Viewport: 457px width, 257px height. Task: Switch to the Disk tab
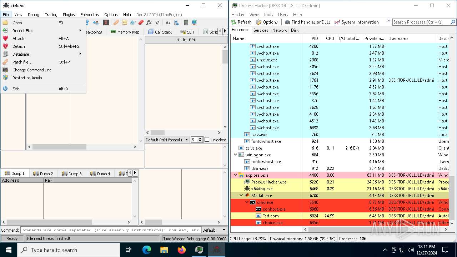click(x=295, y=30)
